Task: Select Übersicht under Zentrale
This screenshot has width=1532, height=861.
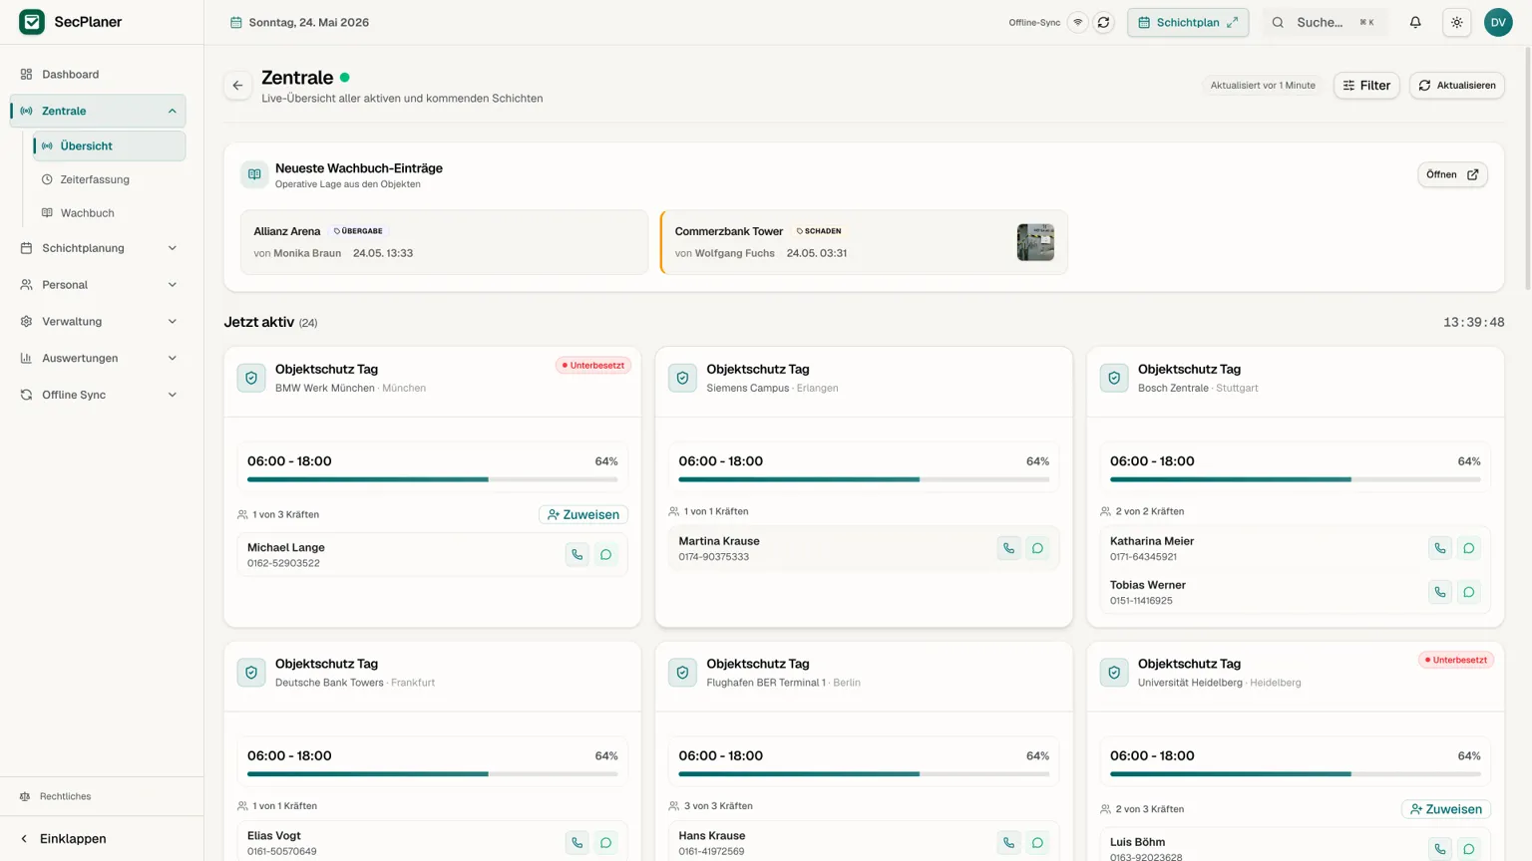Action: click(110, 145)
